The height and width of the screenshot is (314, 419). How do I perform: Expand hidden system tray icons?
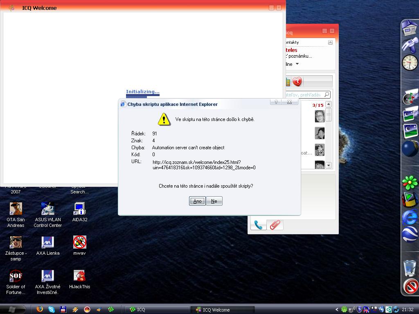(337, 310)
